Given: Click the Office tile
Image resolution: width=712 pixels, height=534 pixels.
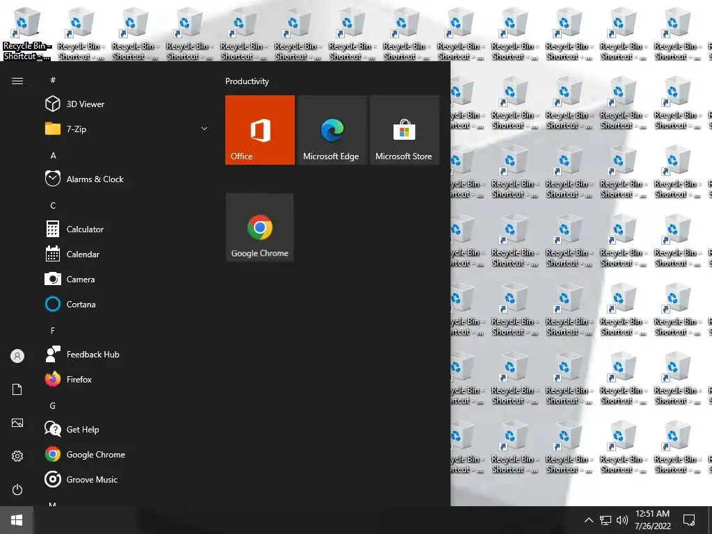Looking at the screenshot, I should click(x=260, y=130).
